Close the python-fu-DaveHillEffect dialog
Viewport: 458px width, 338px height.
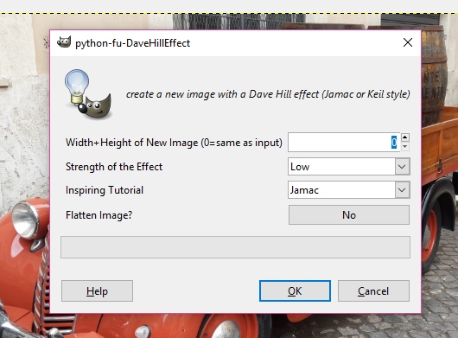[x=408, y=42]
